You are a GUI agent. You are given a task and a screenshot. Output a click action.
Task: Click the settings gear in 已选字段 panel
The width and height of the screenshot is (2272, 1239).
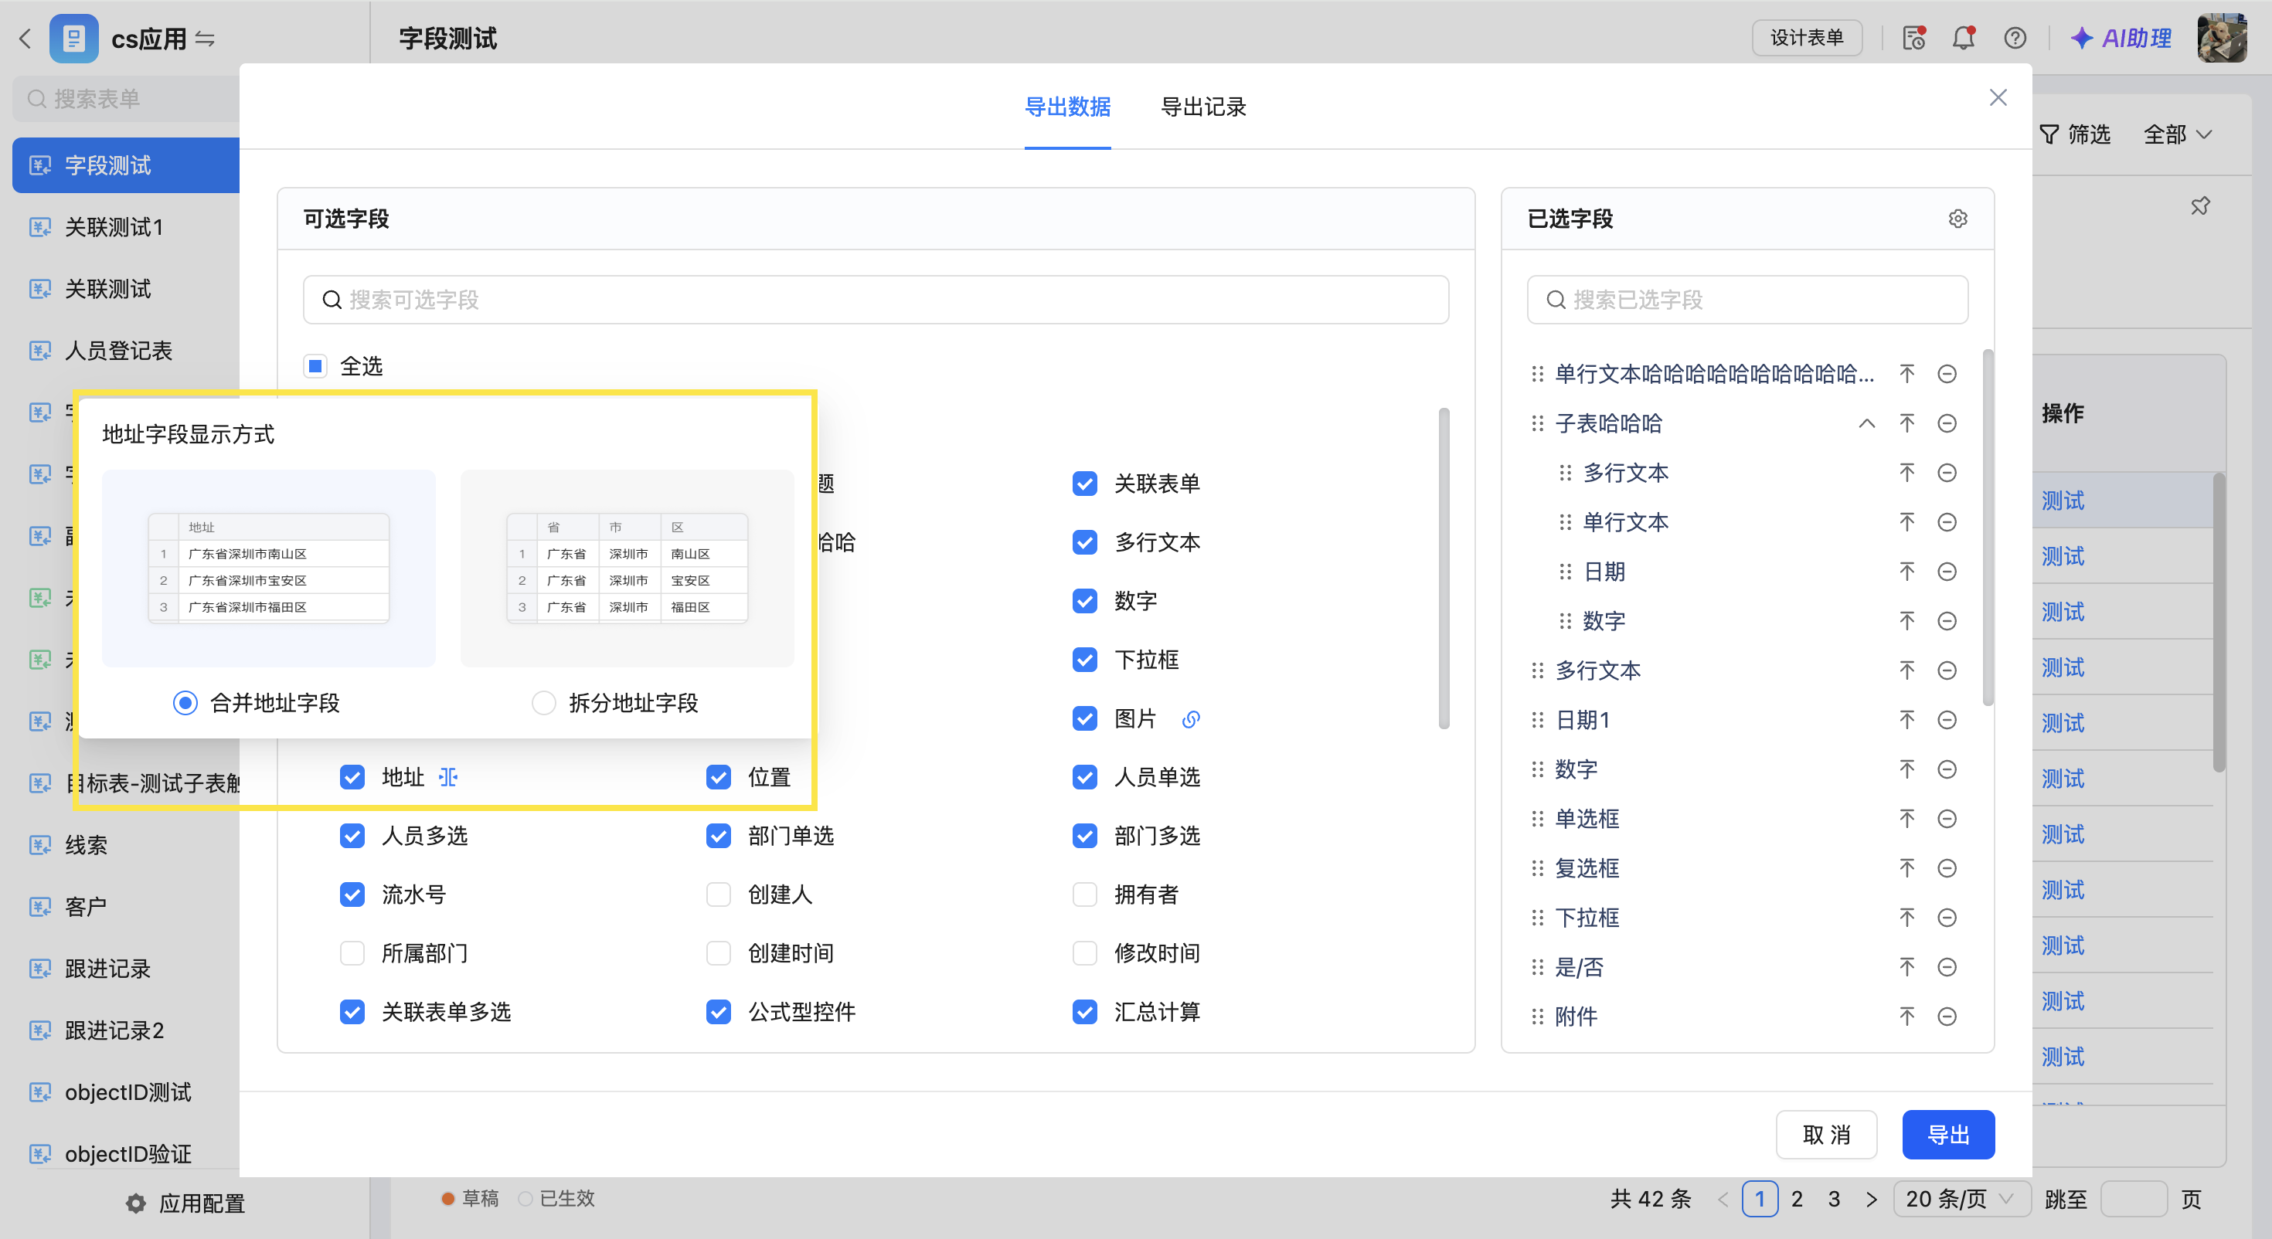point(1957,219)
